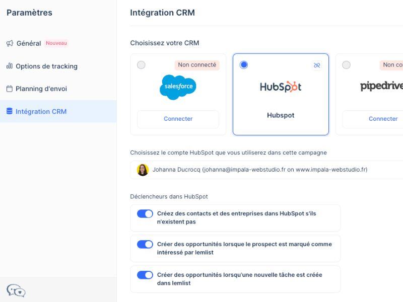The width and height of the screenshot is (403, 302).
Task: Click the Paramètres sidebar title
Action: 29,13
